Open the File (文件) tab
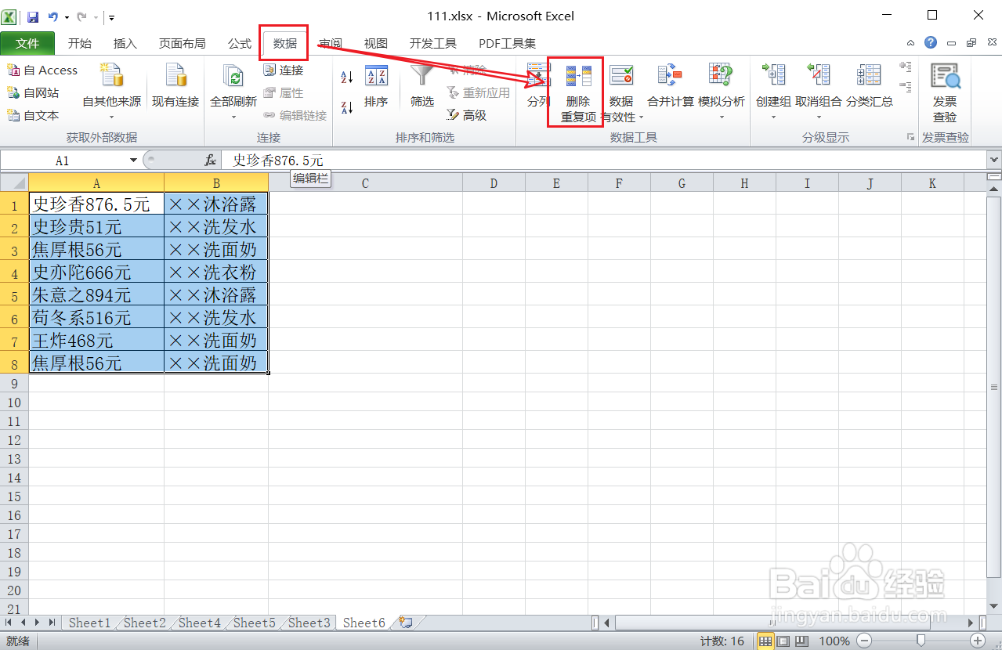Screen dimensions: 1002x650 [x=27, y=44]
